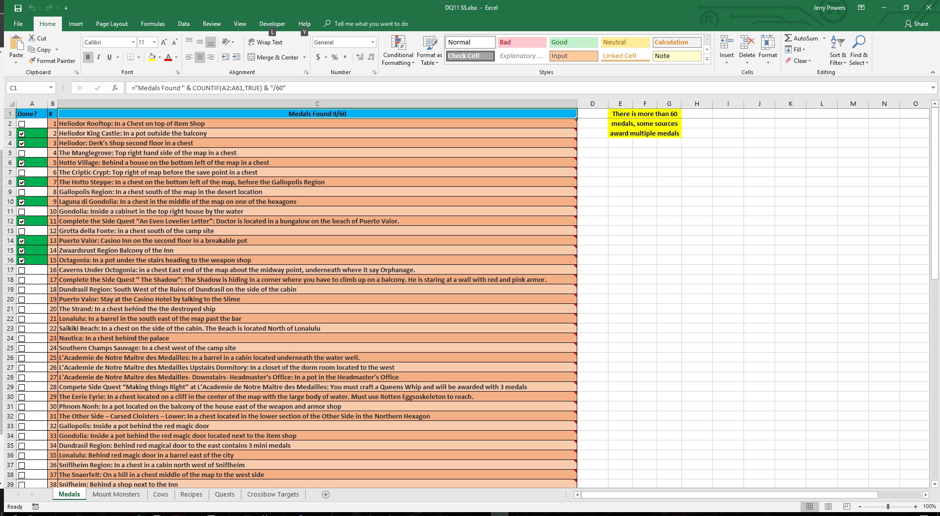
Task: Tick the Gondolia cabinet row checkbox
Action: tap(21, 212)
